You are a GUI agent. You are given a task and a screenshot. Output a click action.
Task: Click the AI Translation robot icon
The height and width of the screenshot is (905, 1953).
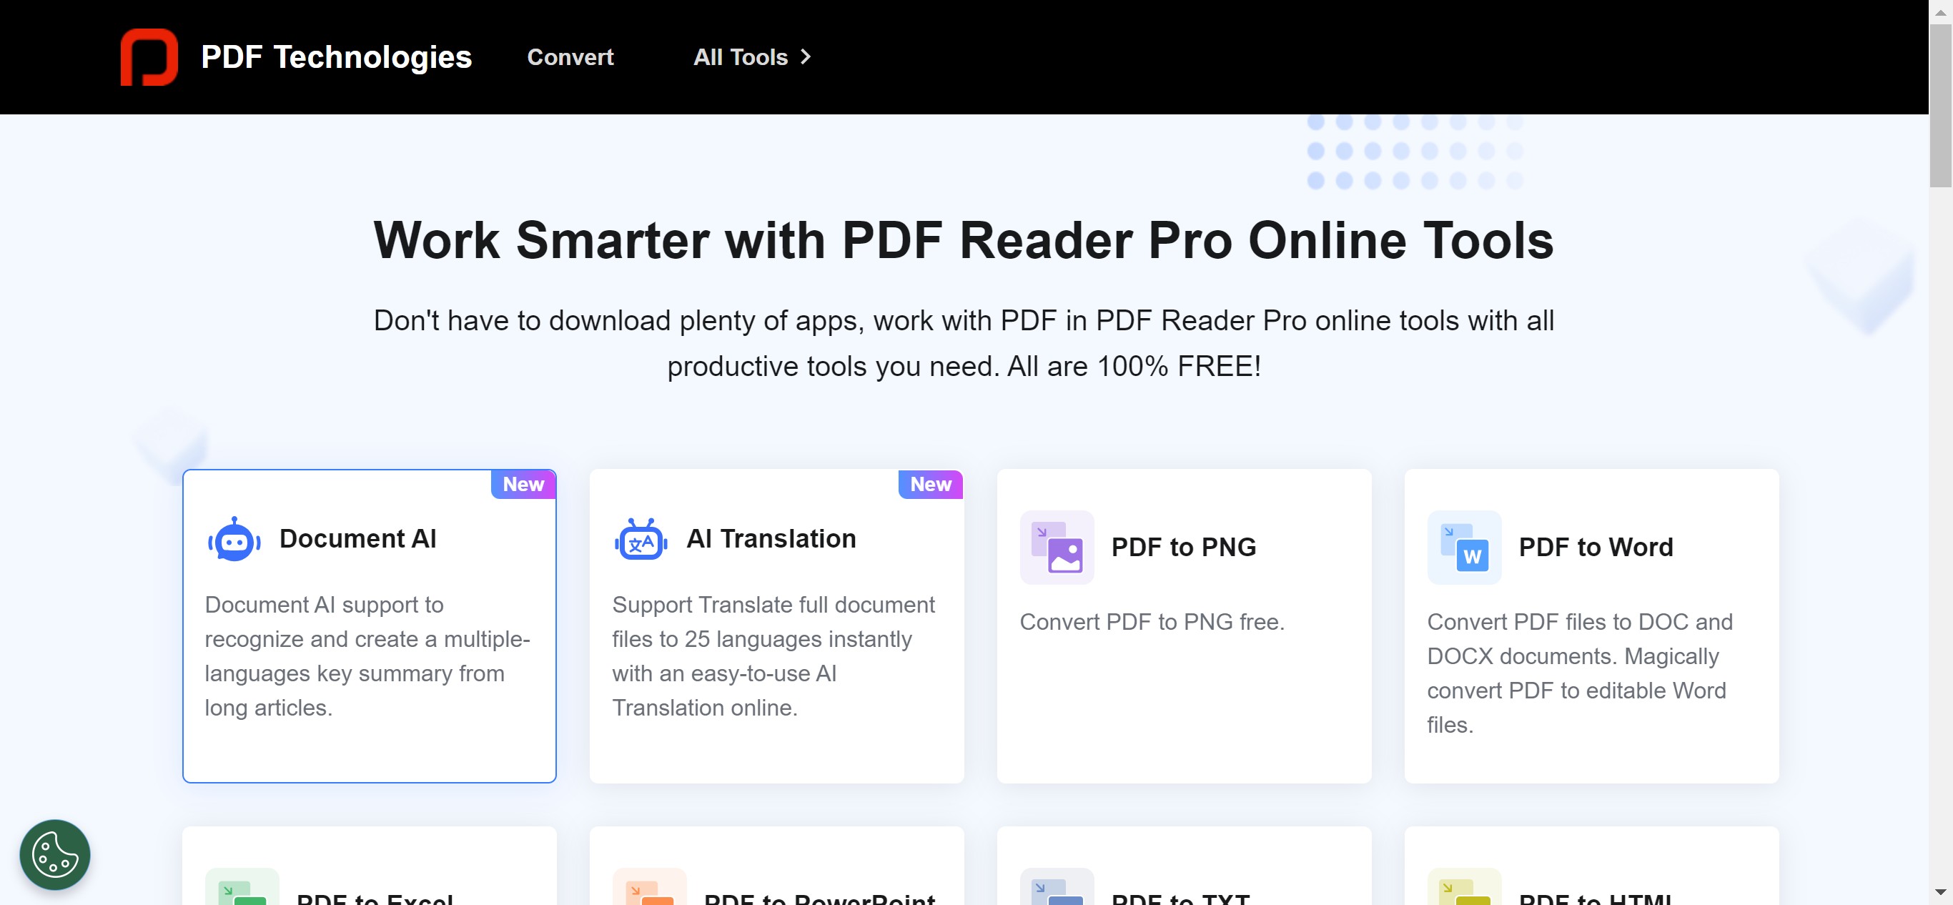pyautogui.click(x=641, y=540)
